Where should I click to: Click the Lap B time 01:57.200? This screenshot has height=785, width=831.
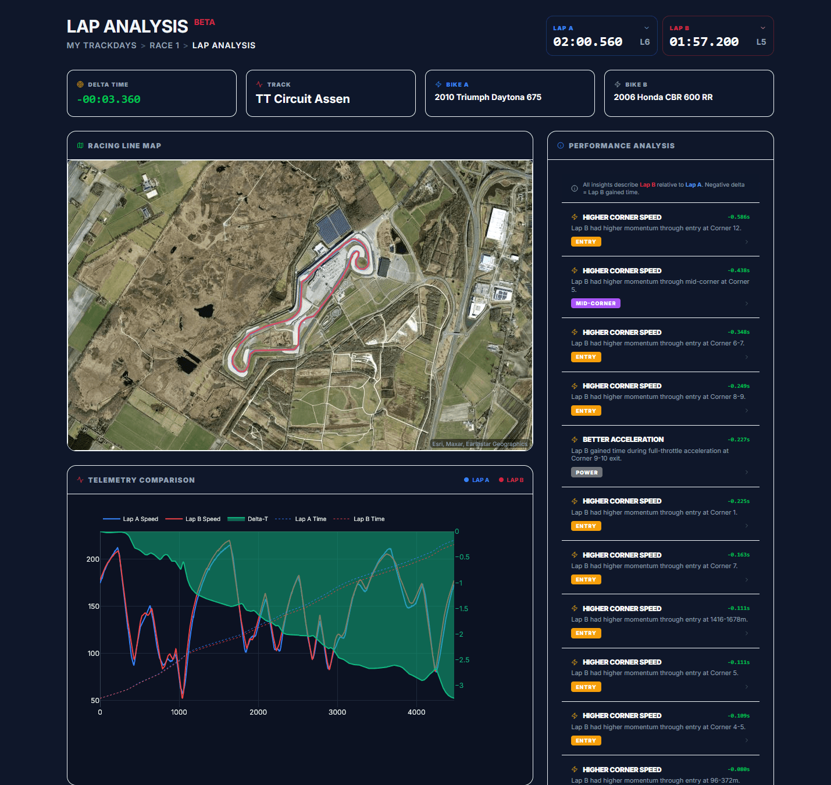[704, 42]
